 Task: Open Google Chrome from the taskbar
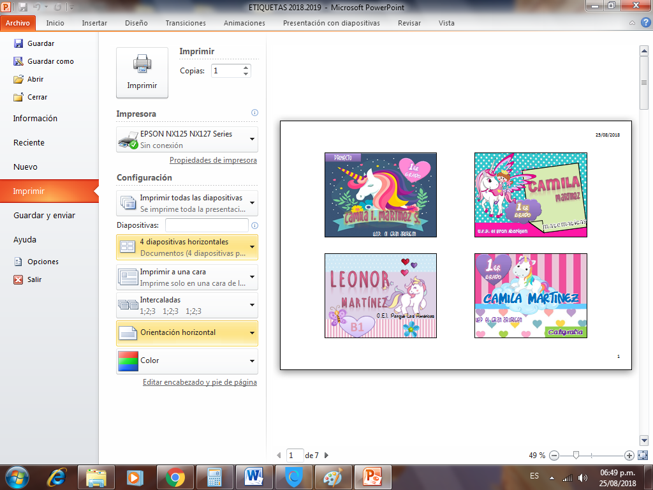(x=175, y=477)
